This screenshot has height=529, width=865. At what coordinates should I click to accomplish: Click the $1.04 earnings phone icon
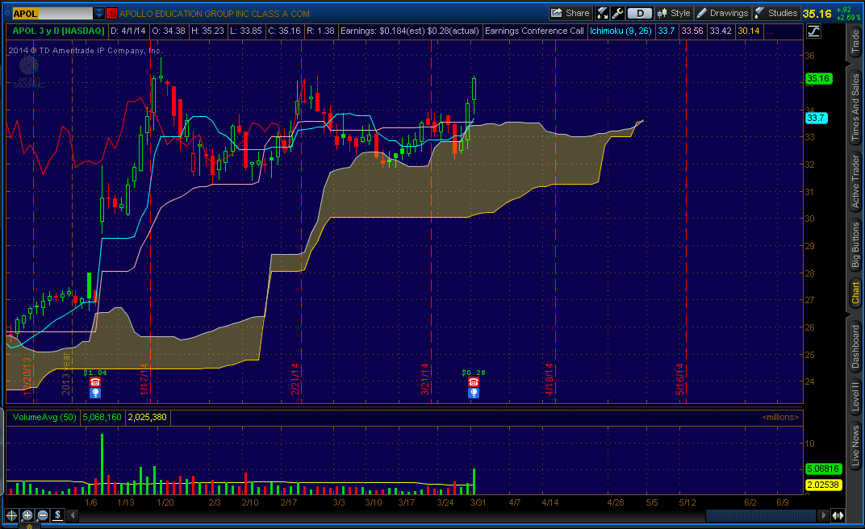(95, 382)
